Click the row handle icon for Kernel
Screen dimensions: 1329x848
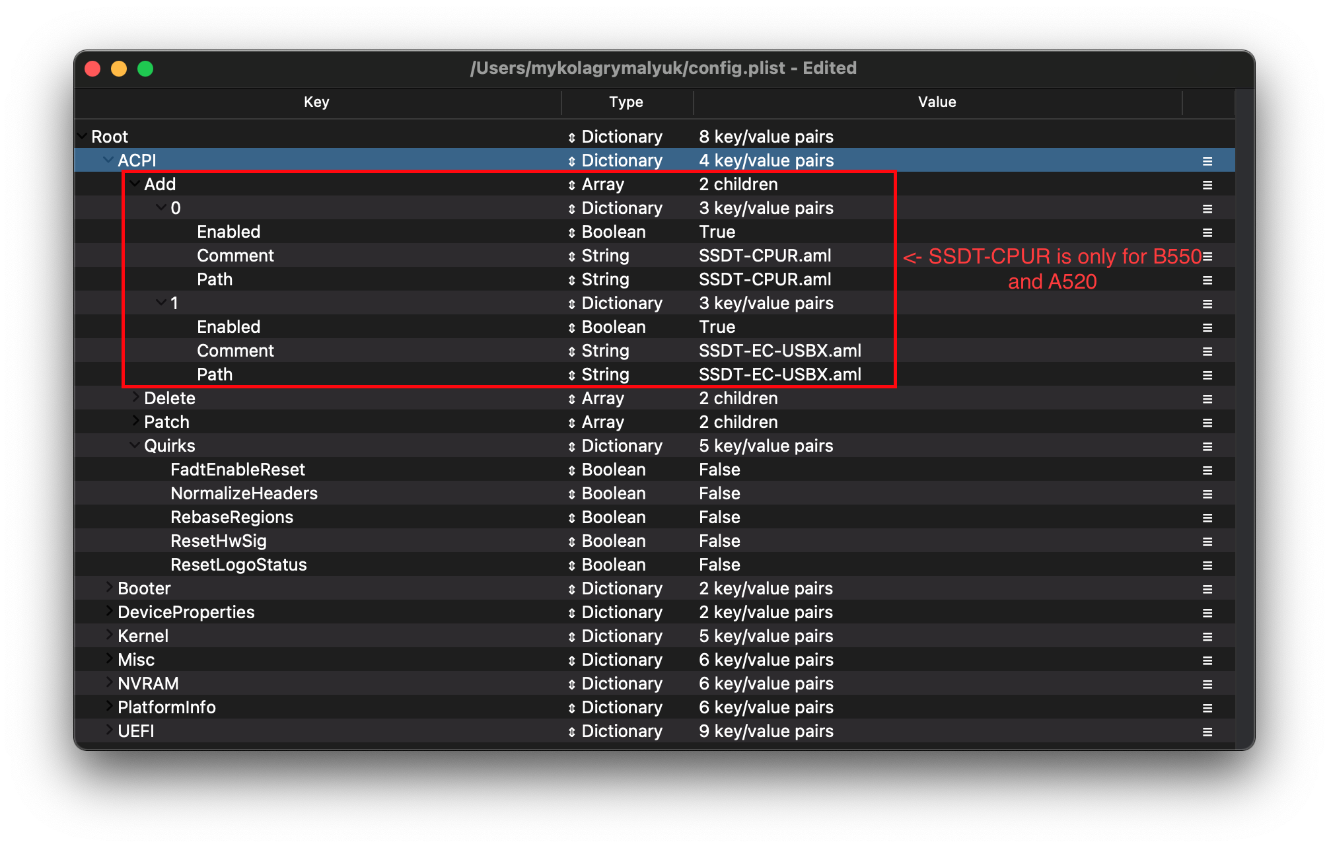[1207, 637]
